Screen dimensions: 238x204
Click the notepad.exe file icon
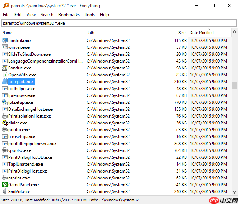coord(5,82)
